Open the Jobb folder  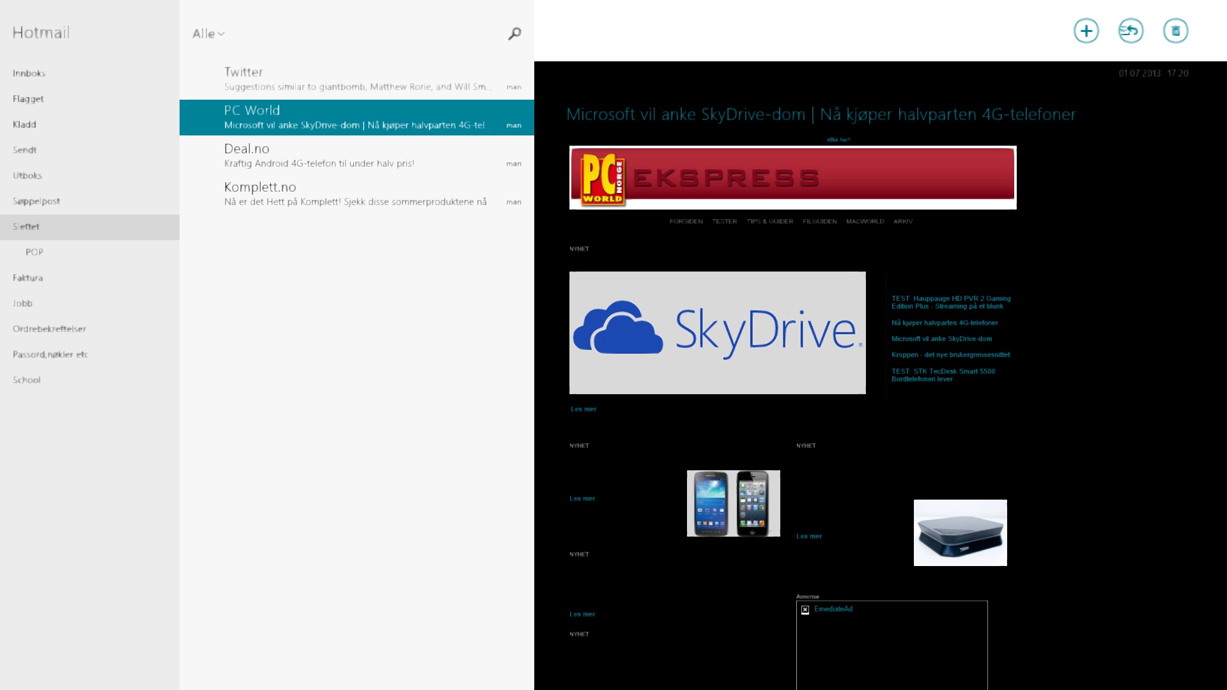(89, 303)
